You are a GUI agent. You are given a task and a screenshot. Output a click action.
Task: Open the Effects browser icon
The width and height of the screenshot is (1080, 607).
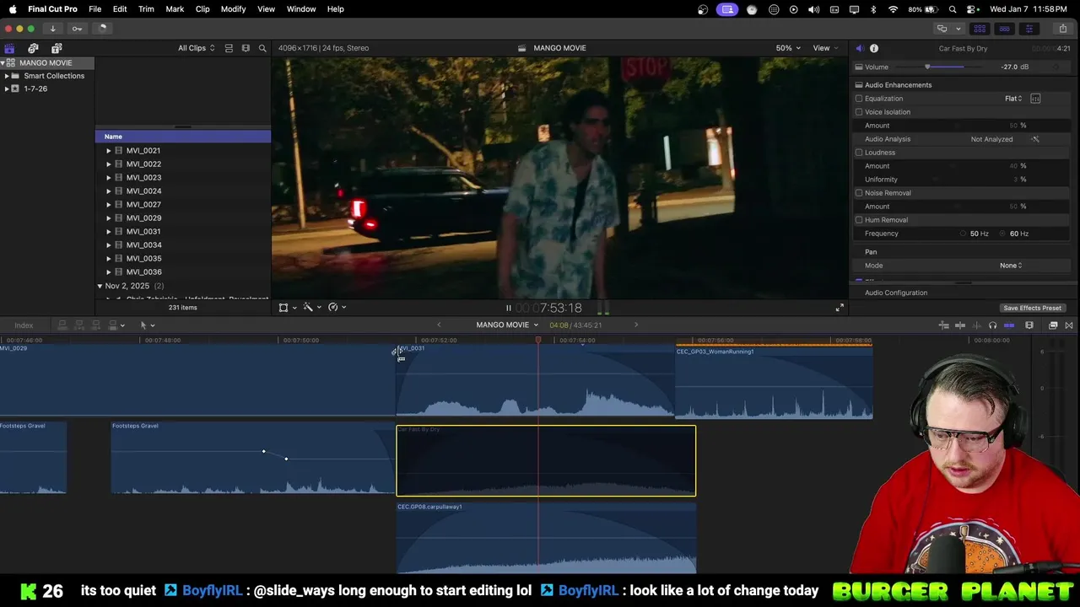point(1053,325)
